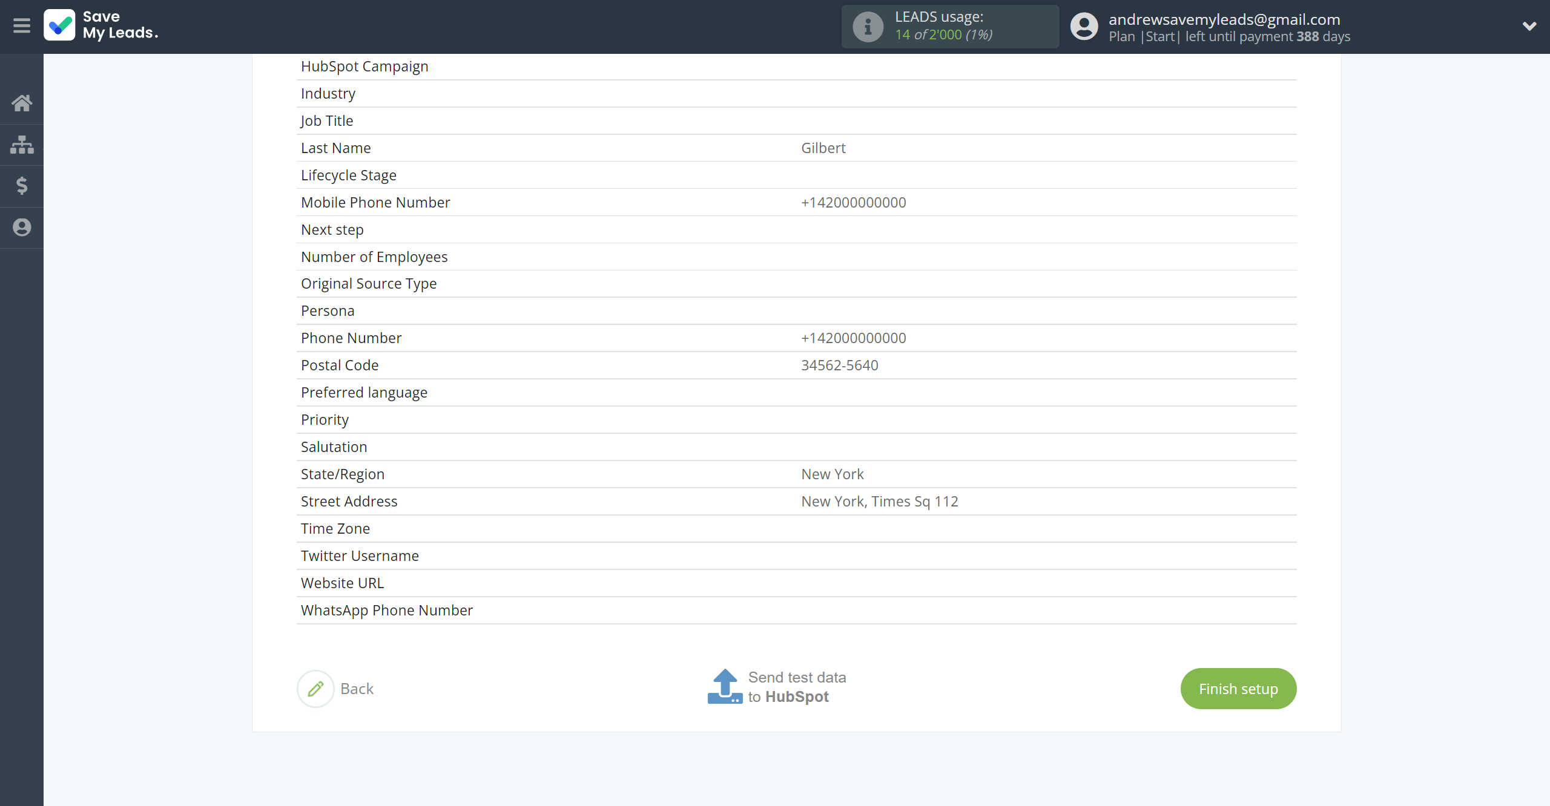1550x806 pixels.
Task: Select the Next step row
Action: (796, 230)
